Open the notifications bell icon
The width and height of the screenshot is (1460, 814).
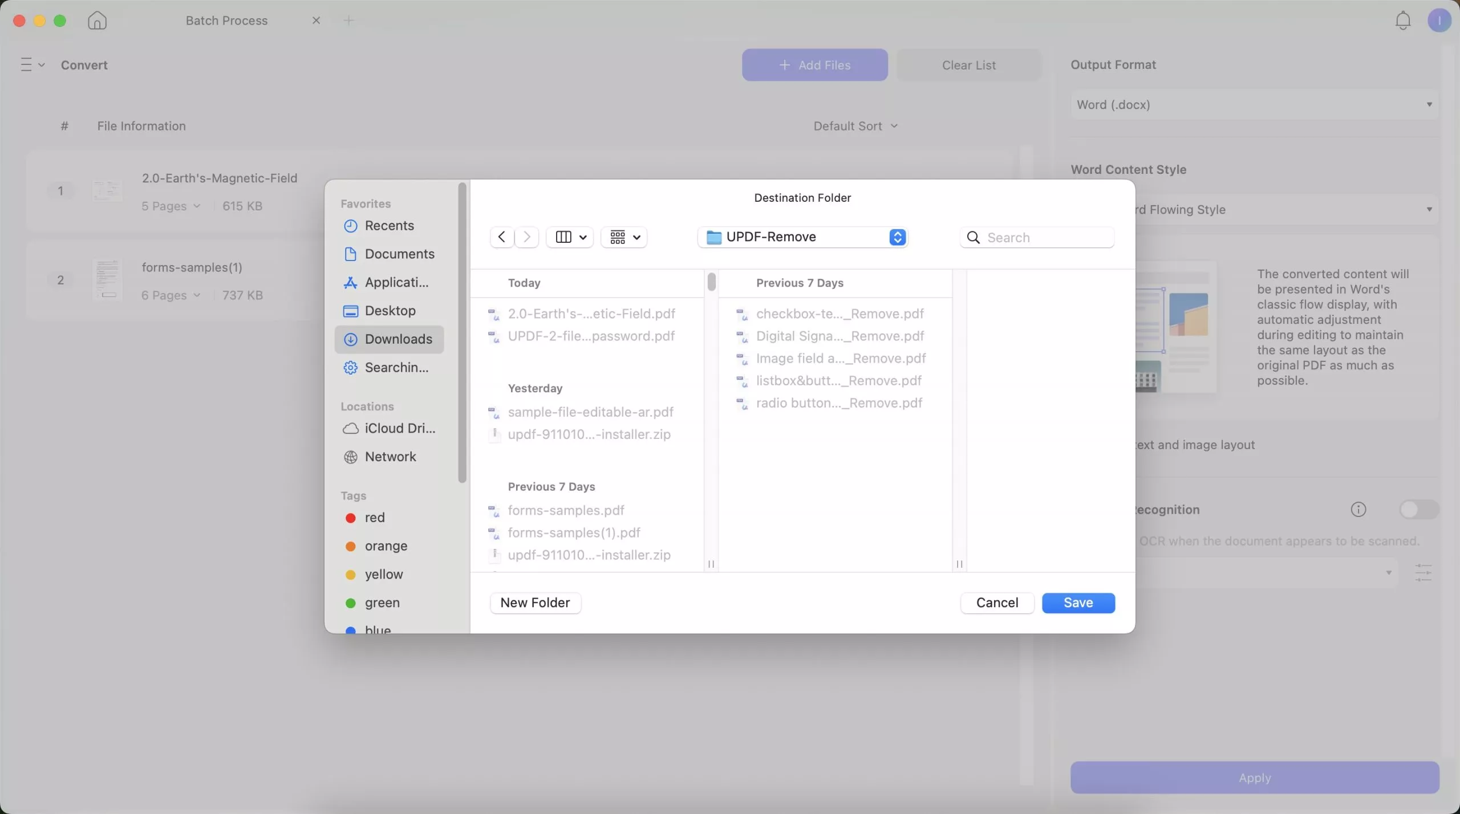pos(1402,20)
